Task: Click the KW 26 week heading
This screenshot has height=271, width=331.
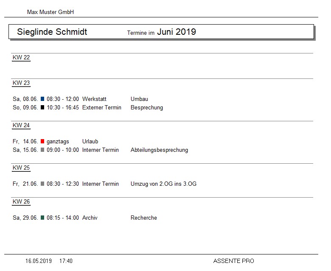Action: pyautogui.click(x=21, y=202)
